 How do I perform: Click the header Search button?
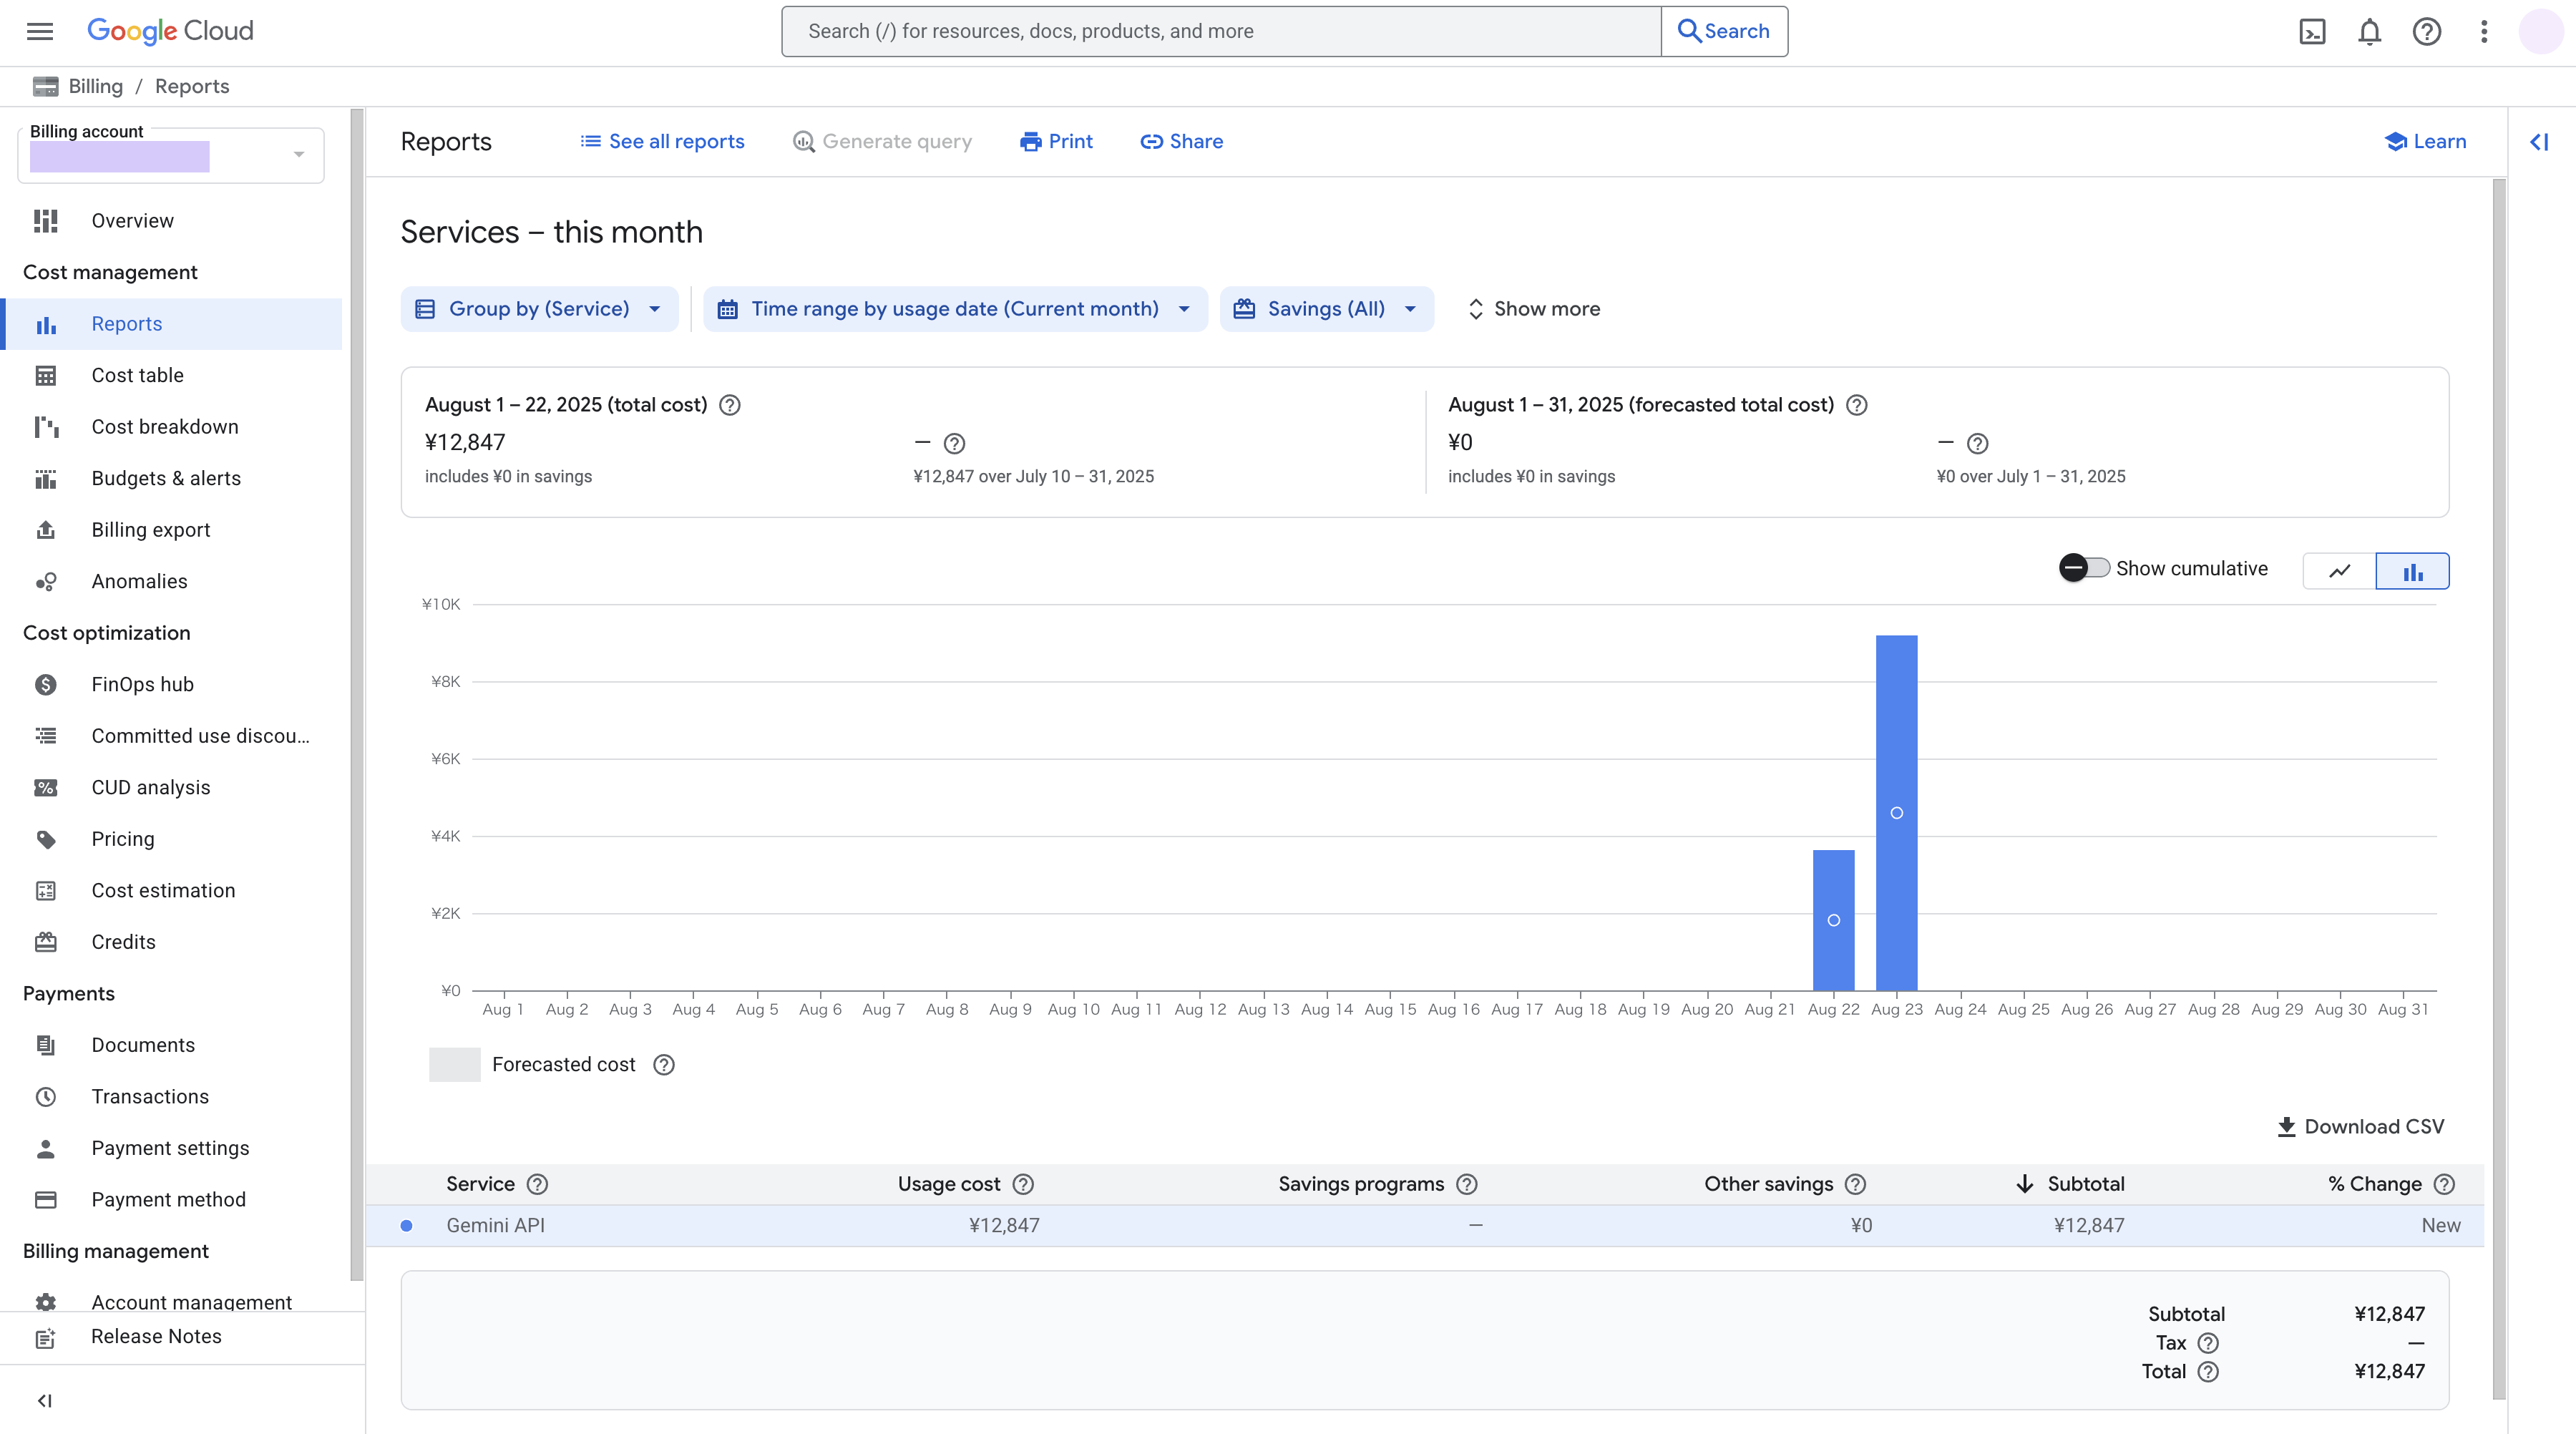[1724, 31]
